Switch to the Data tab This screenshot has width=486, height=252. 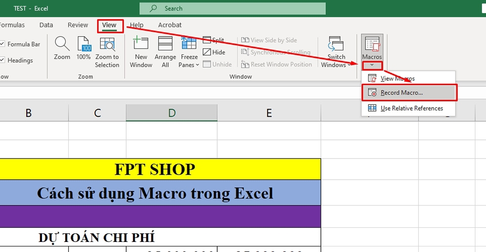point(46,25)
